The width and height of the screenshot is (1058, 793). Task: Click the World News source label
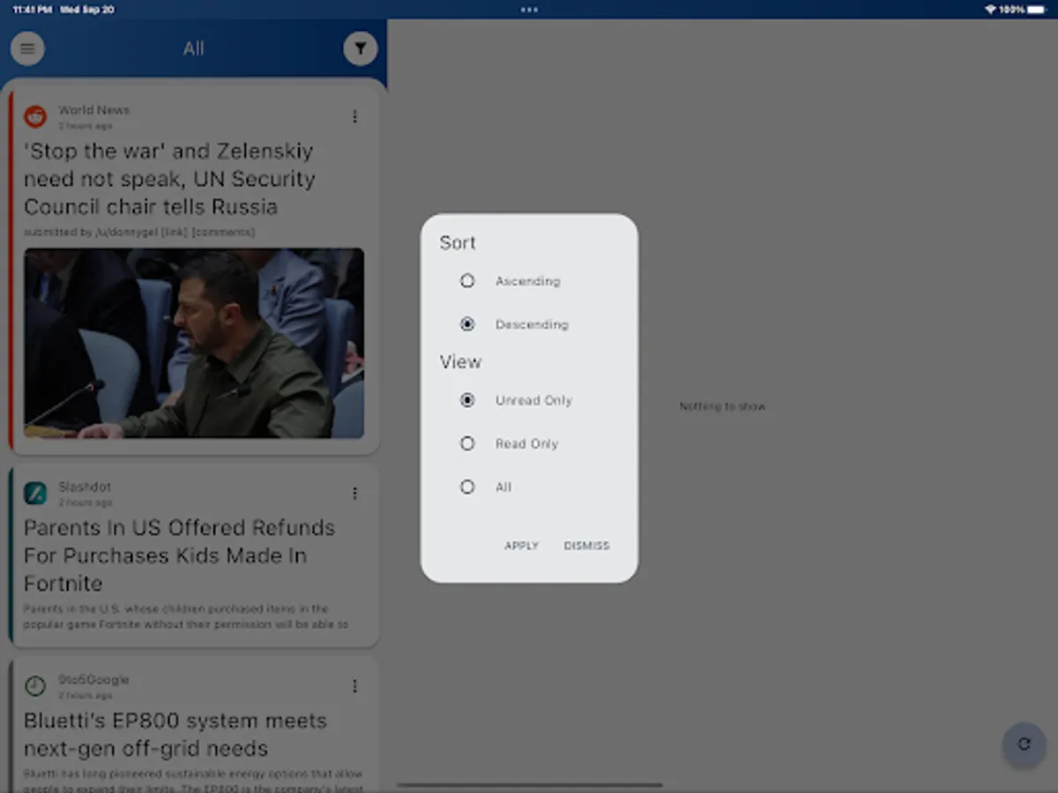(x=93, y=110)
